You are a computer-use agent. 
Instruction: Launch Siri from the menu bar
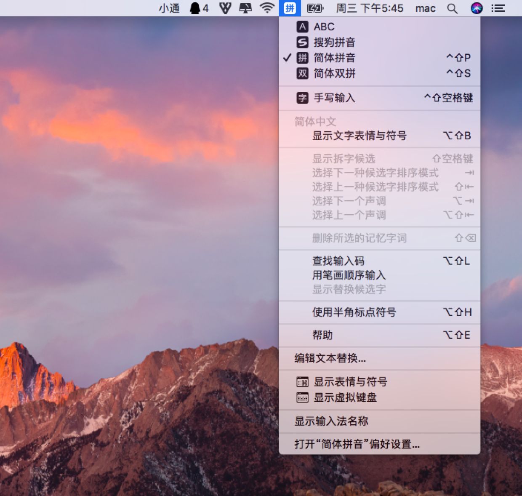pyautogui.click(x=477, y=8)
